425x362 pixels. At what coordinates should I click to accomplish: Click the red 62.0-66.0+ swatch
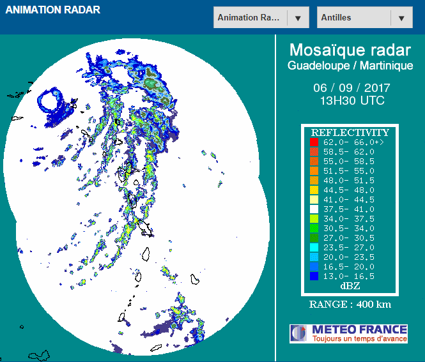coord(314,142)
